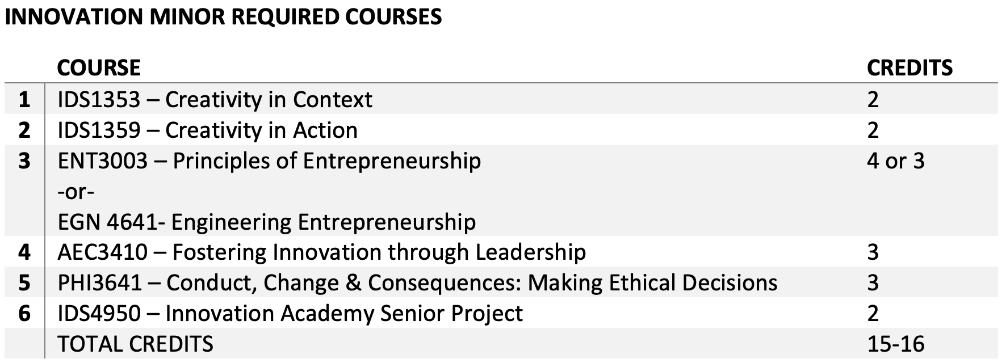Click the INNOVATION MINOR REQUIRED COURSES heading
The image size is (1006, 363).
(x=223, y=17)
